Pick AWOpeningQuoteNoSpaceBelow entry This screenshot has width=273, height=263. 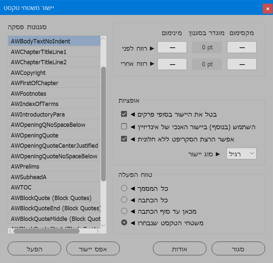54,156
